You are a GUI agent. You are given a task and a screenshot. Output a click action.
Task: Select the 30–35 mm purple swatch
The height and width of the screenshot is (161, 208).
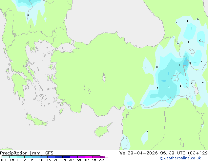click(74, 157)
